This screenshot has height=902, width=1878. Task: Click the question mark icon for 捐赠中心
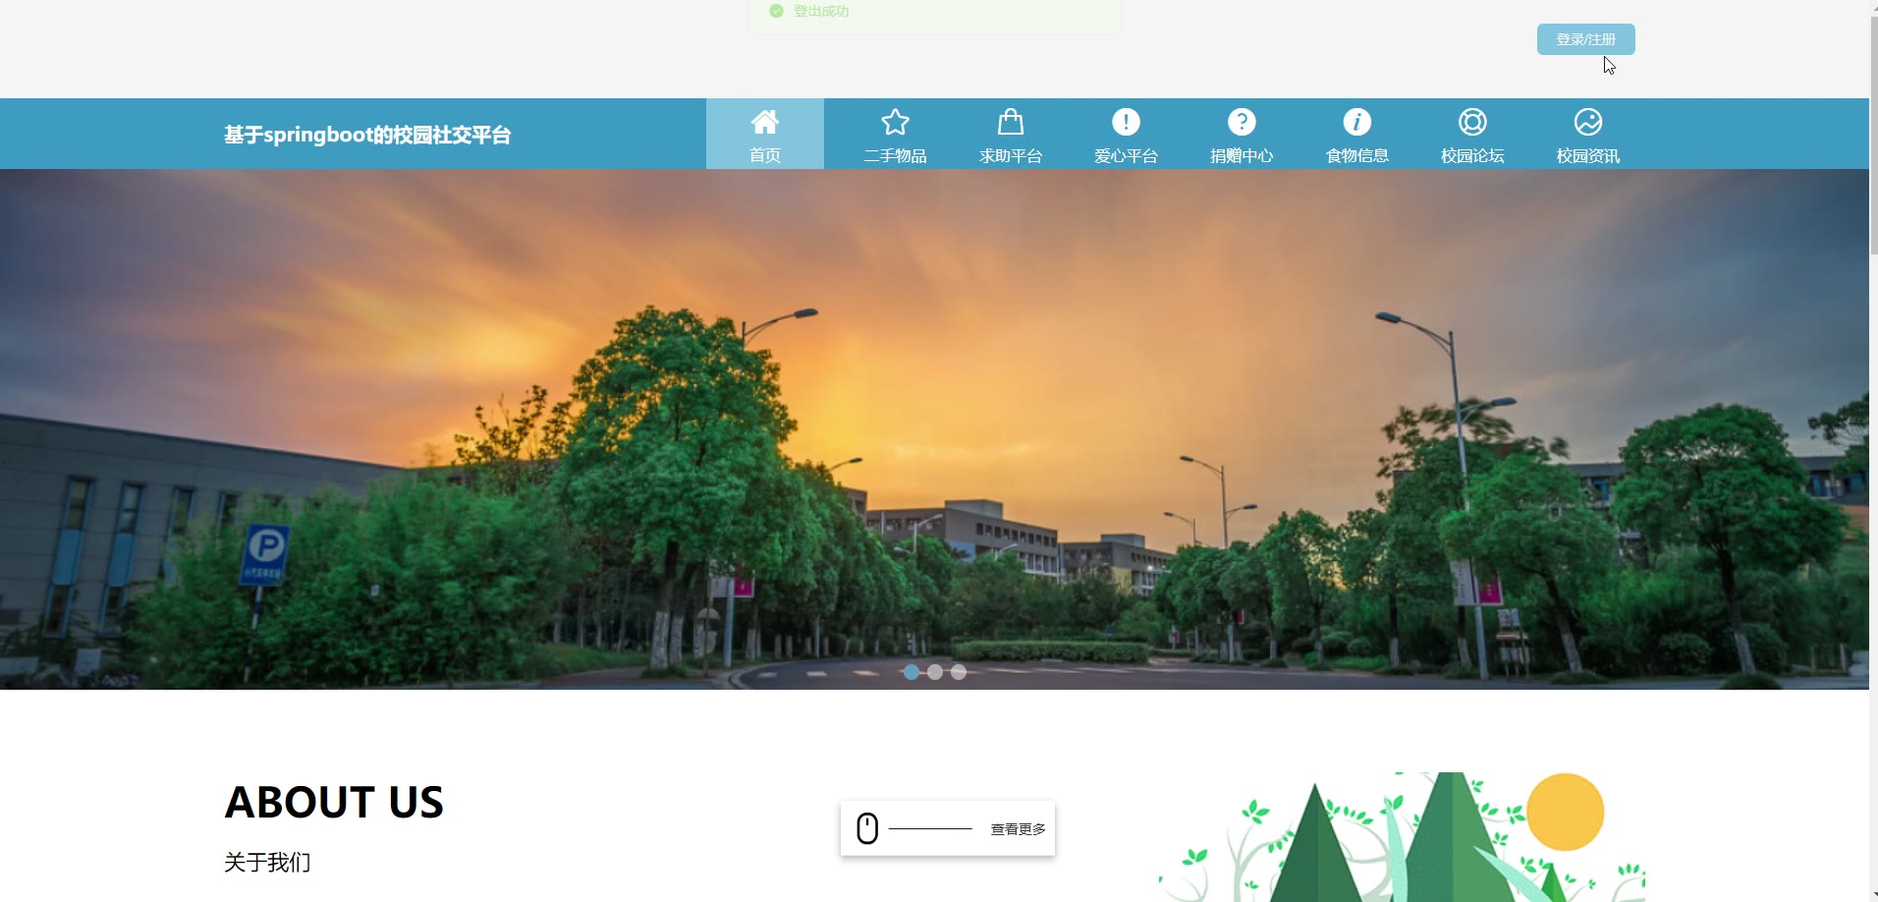pyautogui.click(x=1242, y=122)
